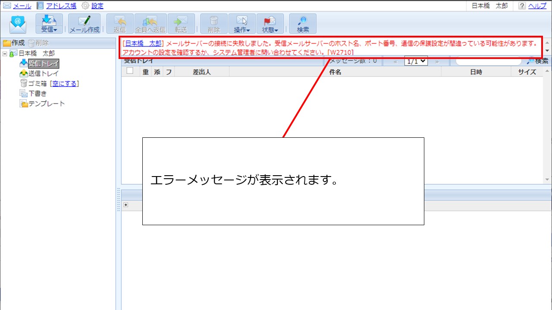Collapse the 日本橋 太郎 account tree
The height and width of the screenshot is (310, 552).
5,53
